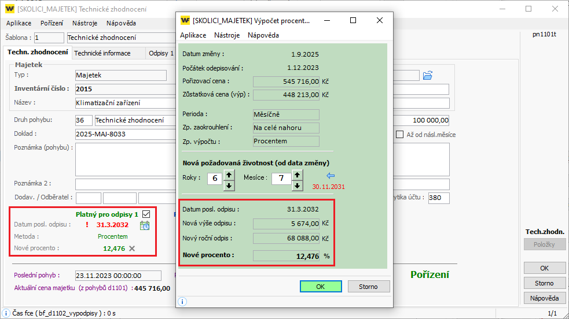Uncheck the Platný pro odpisy 1 checkbox

(146, 214)
